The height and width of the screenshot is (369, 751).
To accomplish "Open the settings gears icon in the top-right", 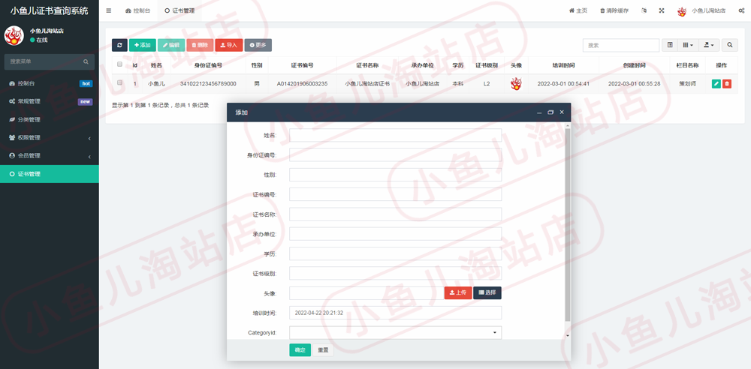I will click(x=741, y=10).
